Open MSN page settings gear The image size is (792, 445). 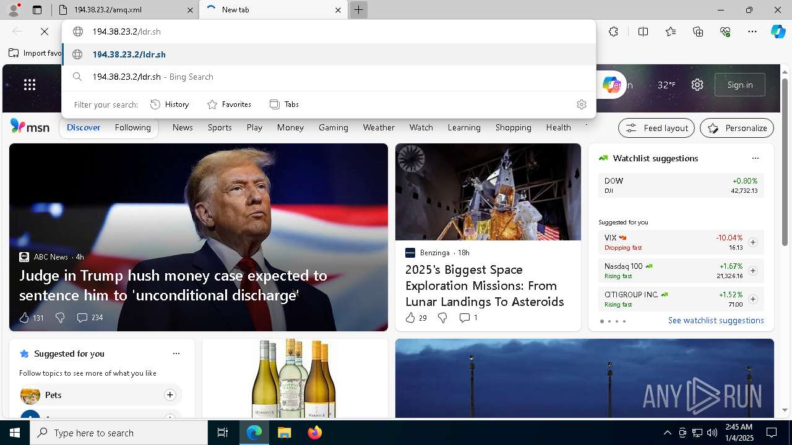tap(697, 85)
